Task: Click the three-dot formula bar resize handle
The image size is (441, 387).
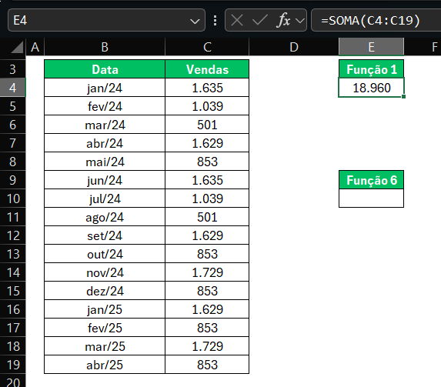Action: tap(215, 21)
